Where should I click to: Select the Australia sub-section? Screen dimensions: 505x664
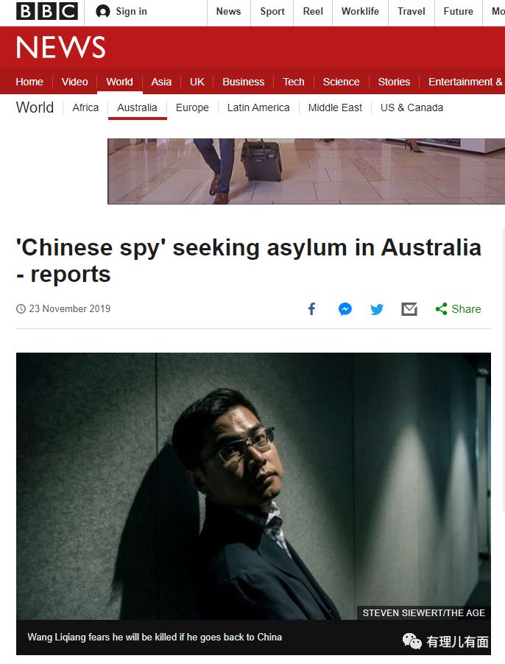pos(137,107)
